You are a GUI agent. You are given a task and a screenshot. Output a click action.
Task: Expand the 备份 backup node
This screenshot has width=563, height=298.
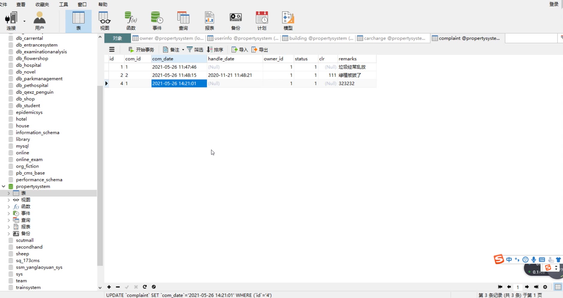(9, 234)
